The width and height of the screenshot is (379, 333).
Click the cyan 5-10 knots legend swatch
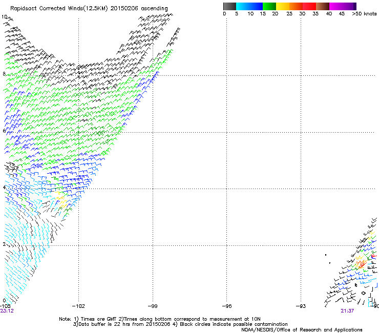coord(243,6)
